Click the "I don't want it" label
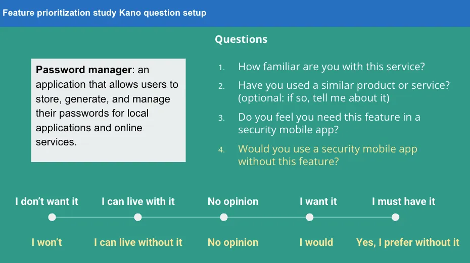470x263 pixels. [46, 201]
